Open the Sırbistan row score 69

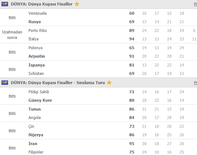click(132, 73)
